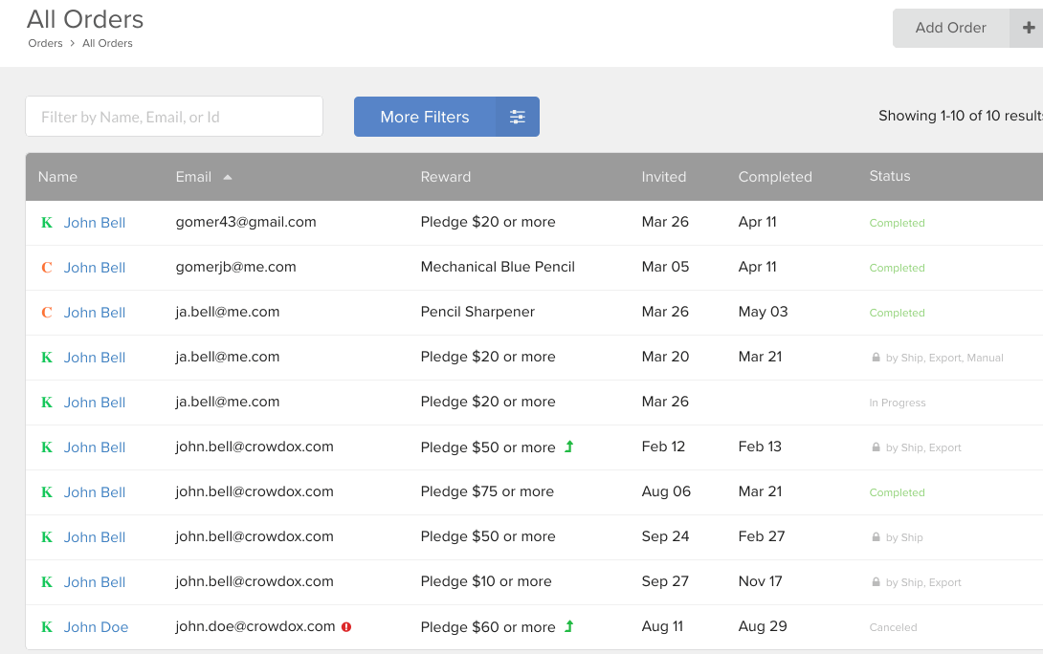Sort the table by Invited column
Viewport: 1043px width, 654px height.
[664, 177]
